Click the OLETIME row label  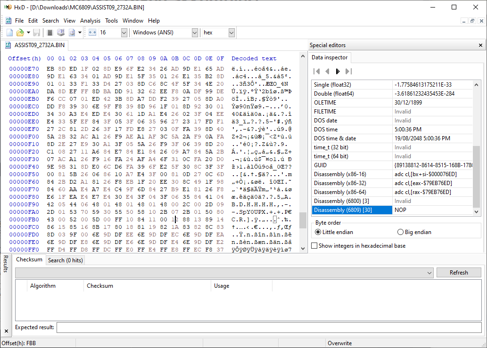point(325,103)
